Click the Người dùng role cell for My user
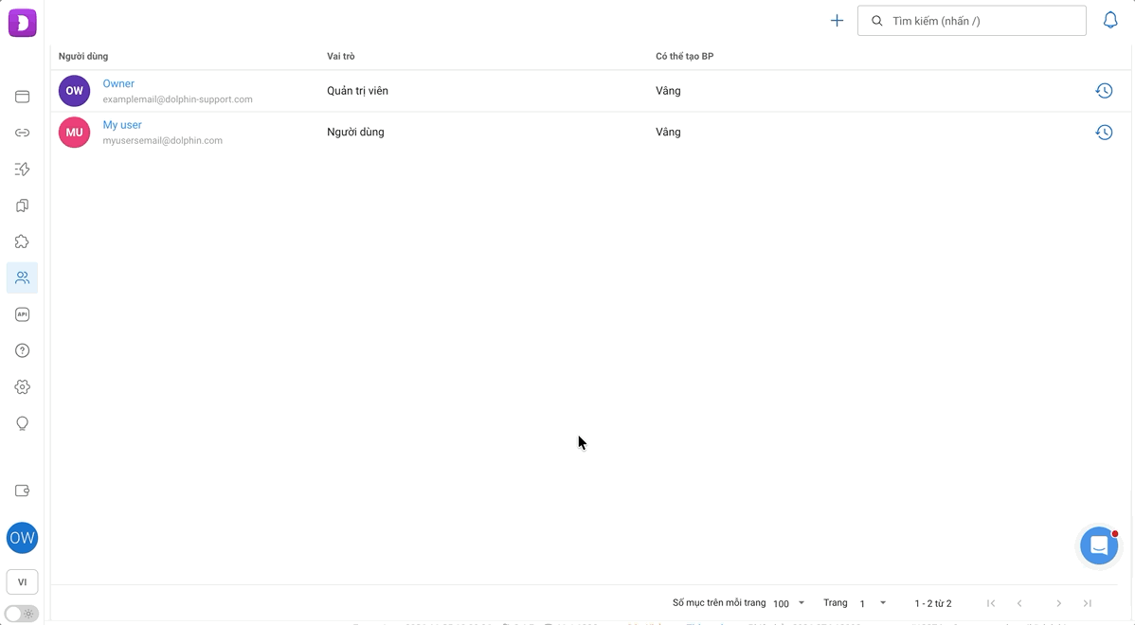 (355, 133)
